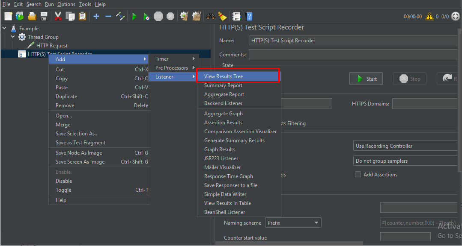
Task: Click the recorder Start button
Action: 366,79
